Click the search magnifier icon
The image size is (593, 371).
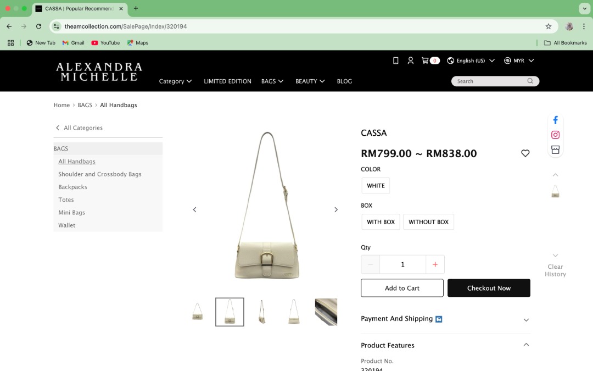pos(529,81)
